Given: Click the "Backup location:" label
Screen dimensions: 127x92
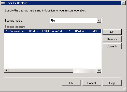Looking at the screenshot, I should coord(15,27).
